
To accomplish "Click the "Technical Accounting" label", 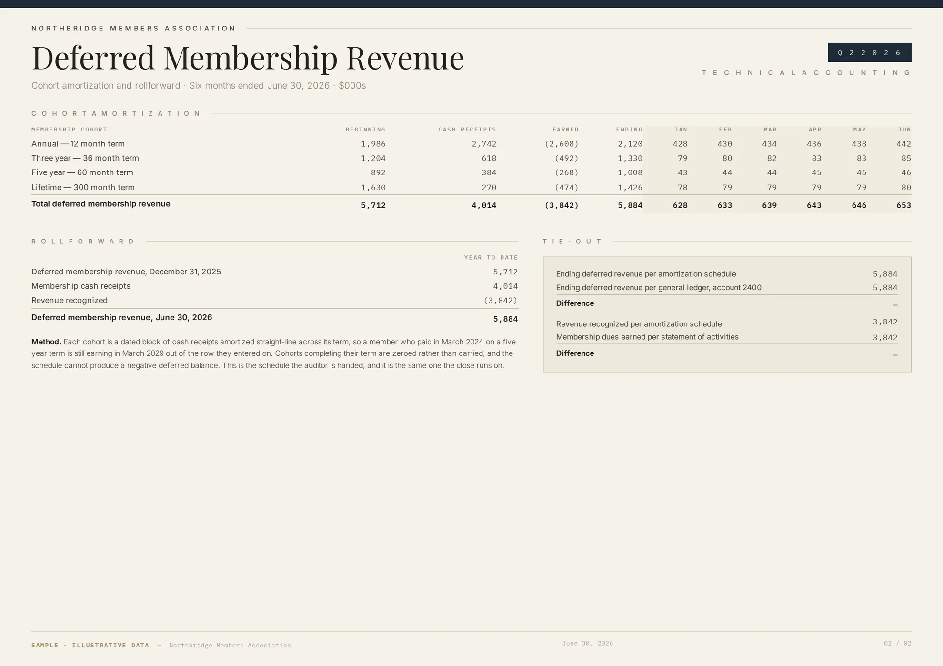I will pyautogui.click(x=806, y=72).
